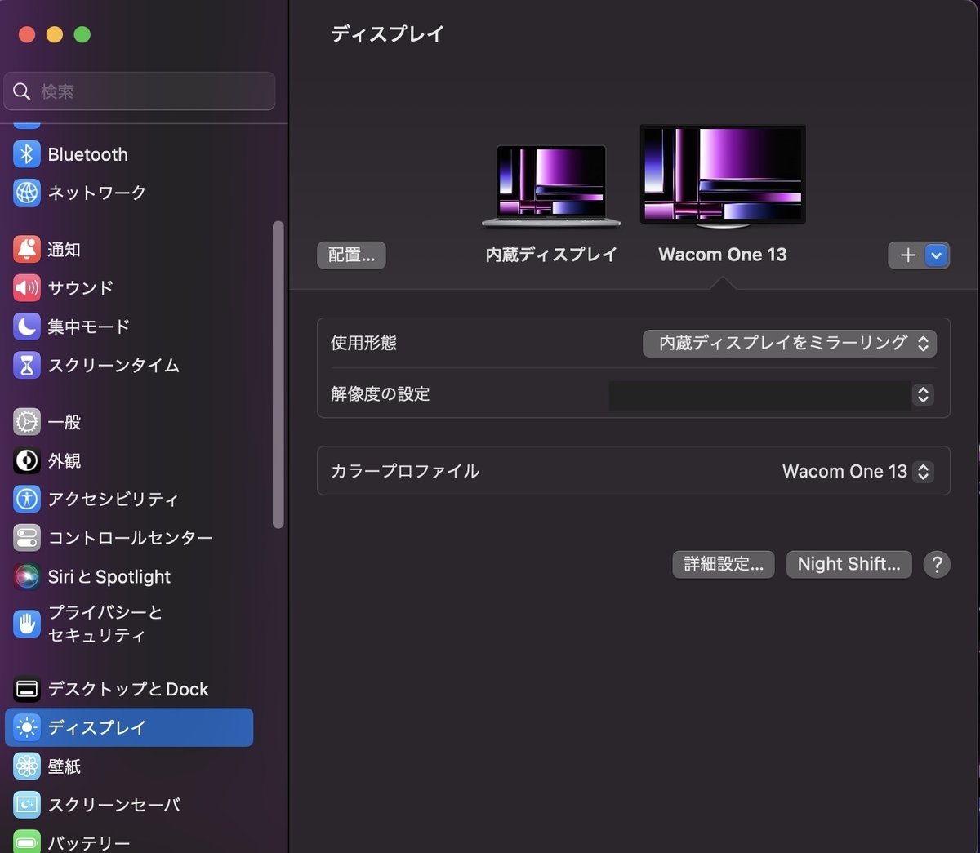Click the ディスプレイ sun icon

(27, 727)
